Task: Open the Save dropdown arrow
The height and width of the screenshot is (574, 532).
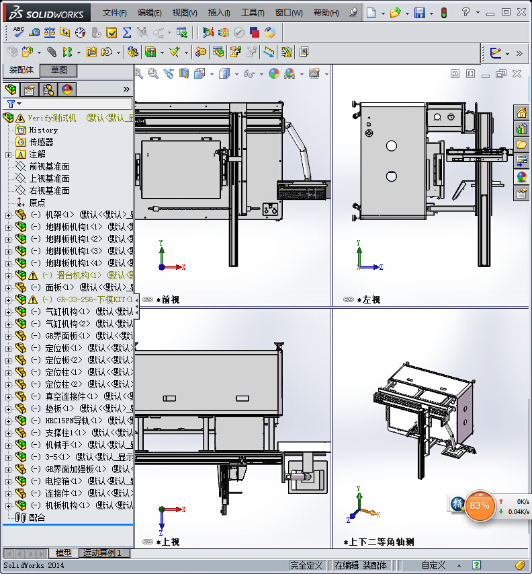Action: tap(431, 13)
